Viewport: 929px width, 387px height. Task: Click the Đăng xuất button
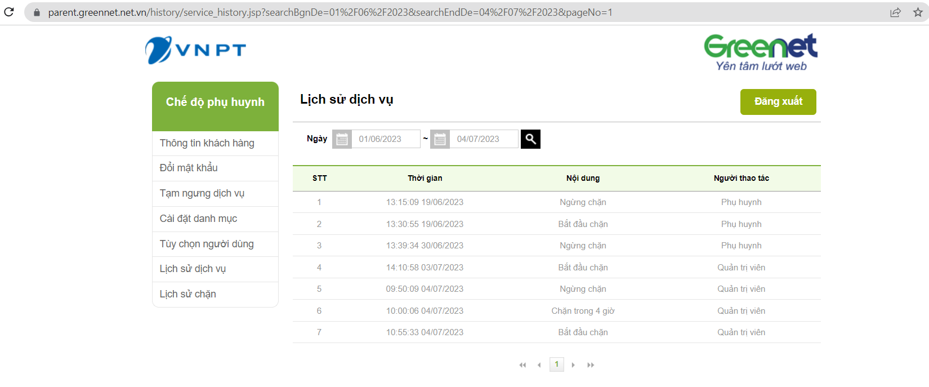(778, 101)
